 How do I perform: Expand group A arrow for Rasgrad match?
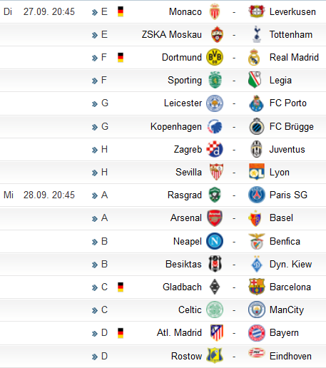(x=95, y=195)
